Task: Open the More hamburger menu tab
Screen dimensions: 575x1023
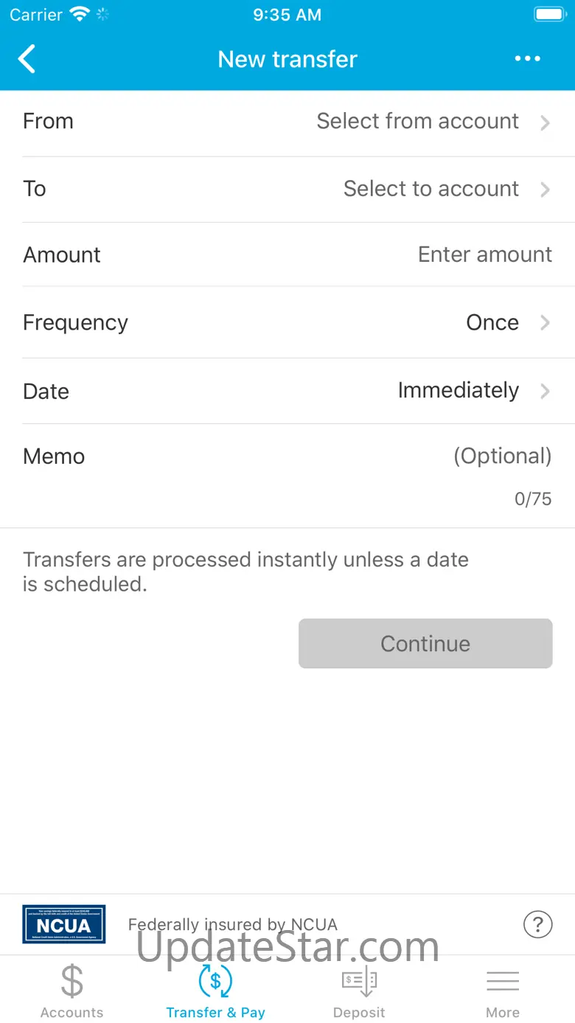Action: coord(503,992)
